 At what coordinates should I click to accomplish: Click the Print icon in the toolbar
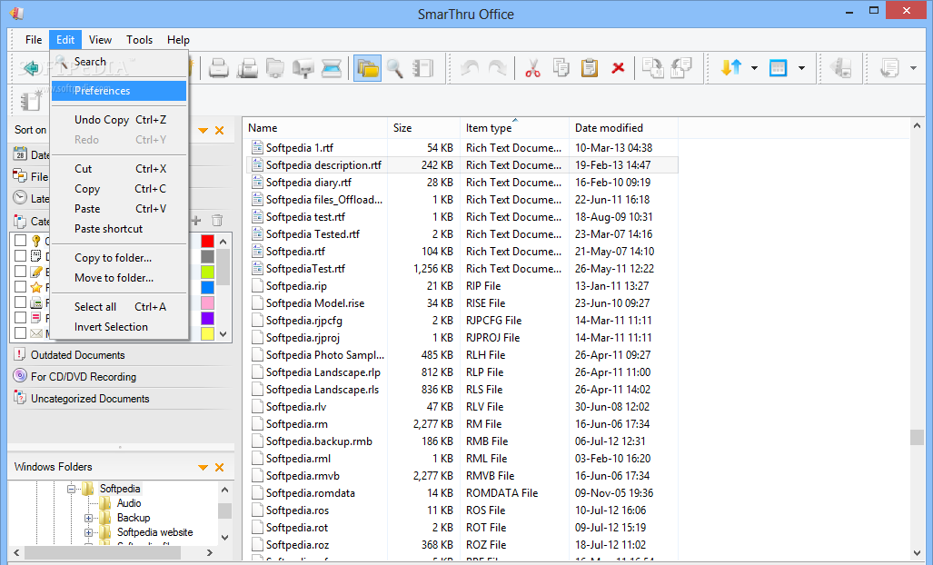tap(219, 68)
